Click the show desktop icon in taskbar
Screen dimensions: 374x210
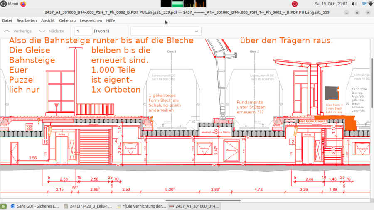3,206
